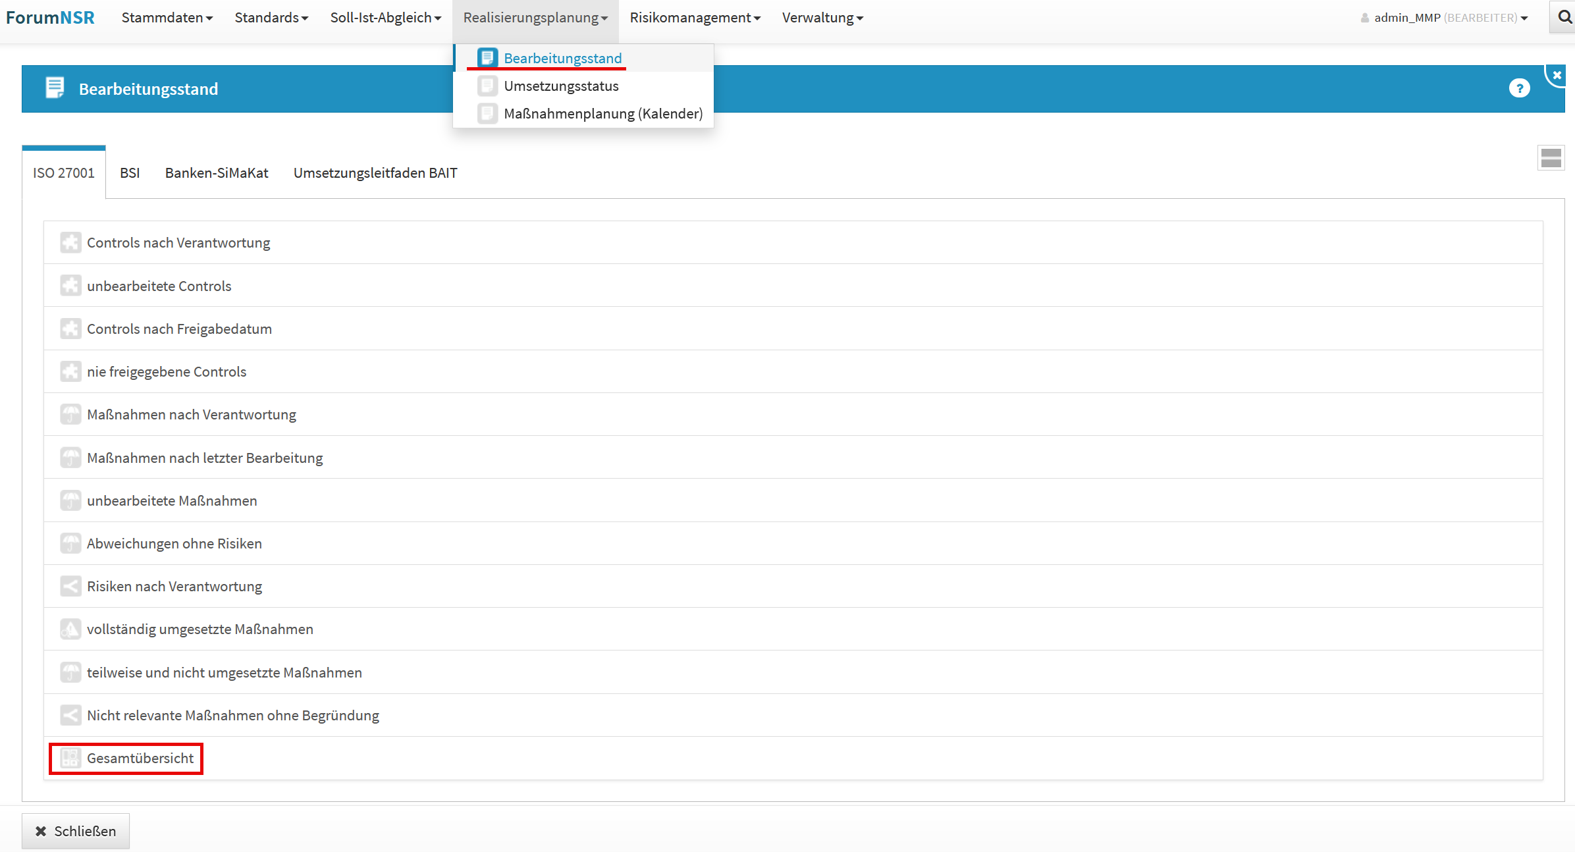
Task: Click the search magnifier icon
Action: (1564, 17)
